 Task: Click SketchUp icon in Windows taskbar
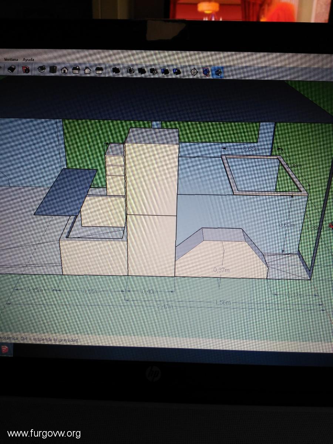5,350
